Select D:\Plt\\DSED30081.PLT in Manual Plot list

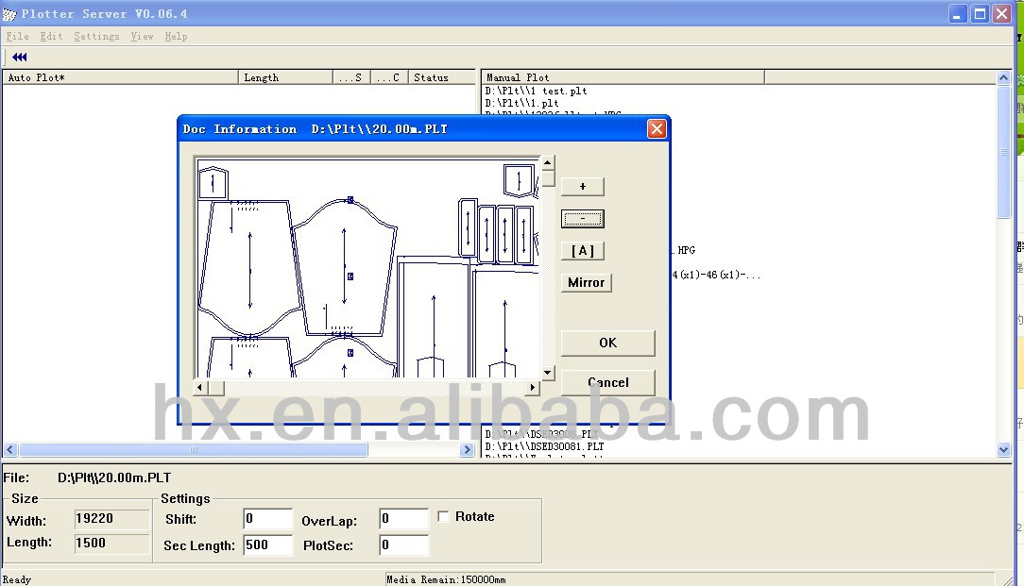click(545, 446)
